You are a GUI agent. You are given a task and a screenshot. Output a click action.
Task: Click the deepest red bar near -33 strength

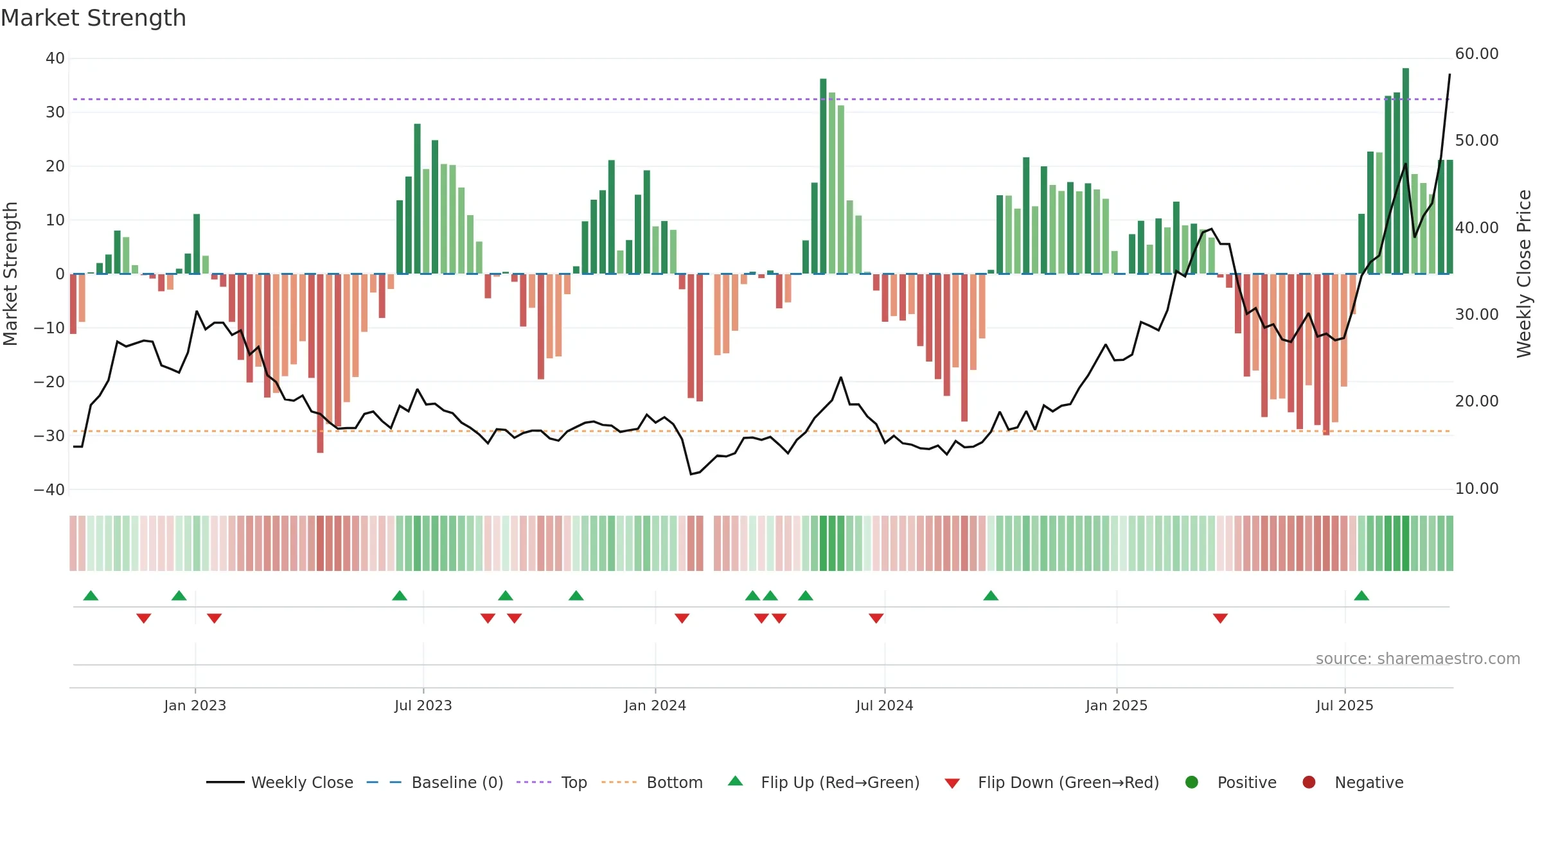(x=320, y=363)
